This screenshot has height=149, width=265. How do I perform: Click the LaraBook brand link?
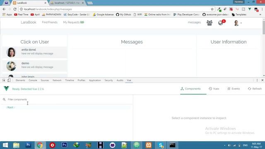[29, 22]
